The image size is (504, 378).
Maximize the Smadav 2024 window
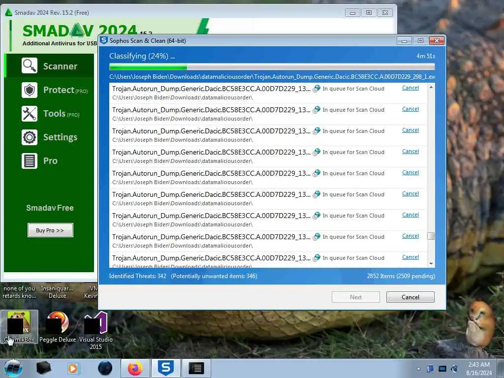pyautogui.click(x=369, y=12)
